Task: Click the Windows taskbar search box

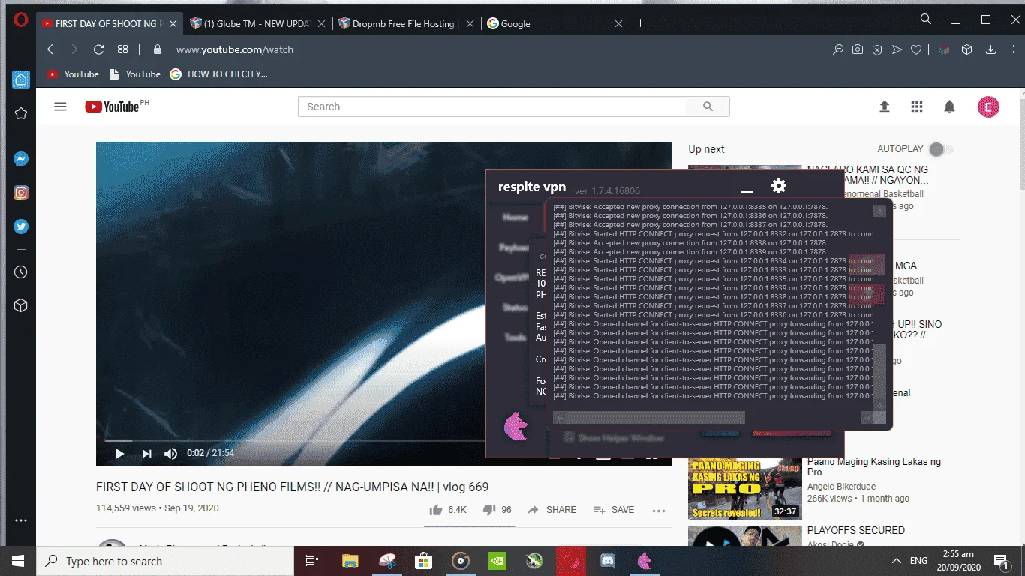Action: pos(166,561)
